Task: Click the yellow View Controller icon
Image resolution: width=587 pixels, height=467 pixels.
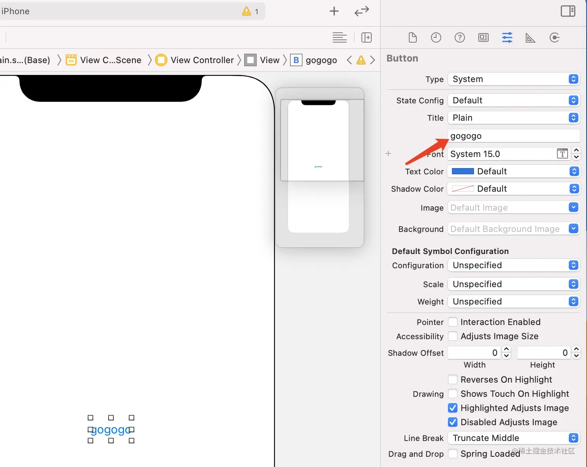Action: (x=161, y=60)
